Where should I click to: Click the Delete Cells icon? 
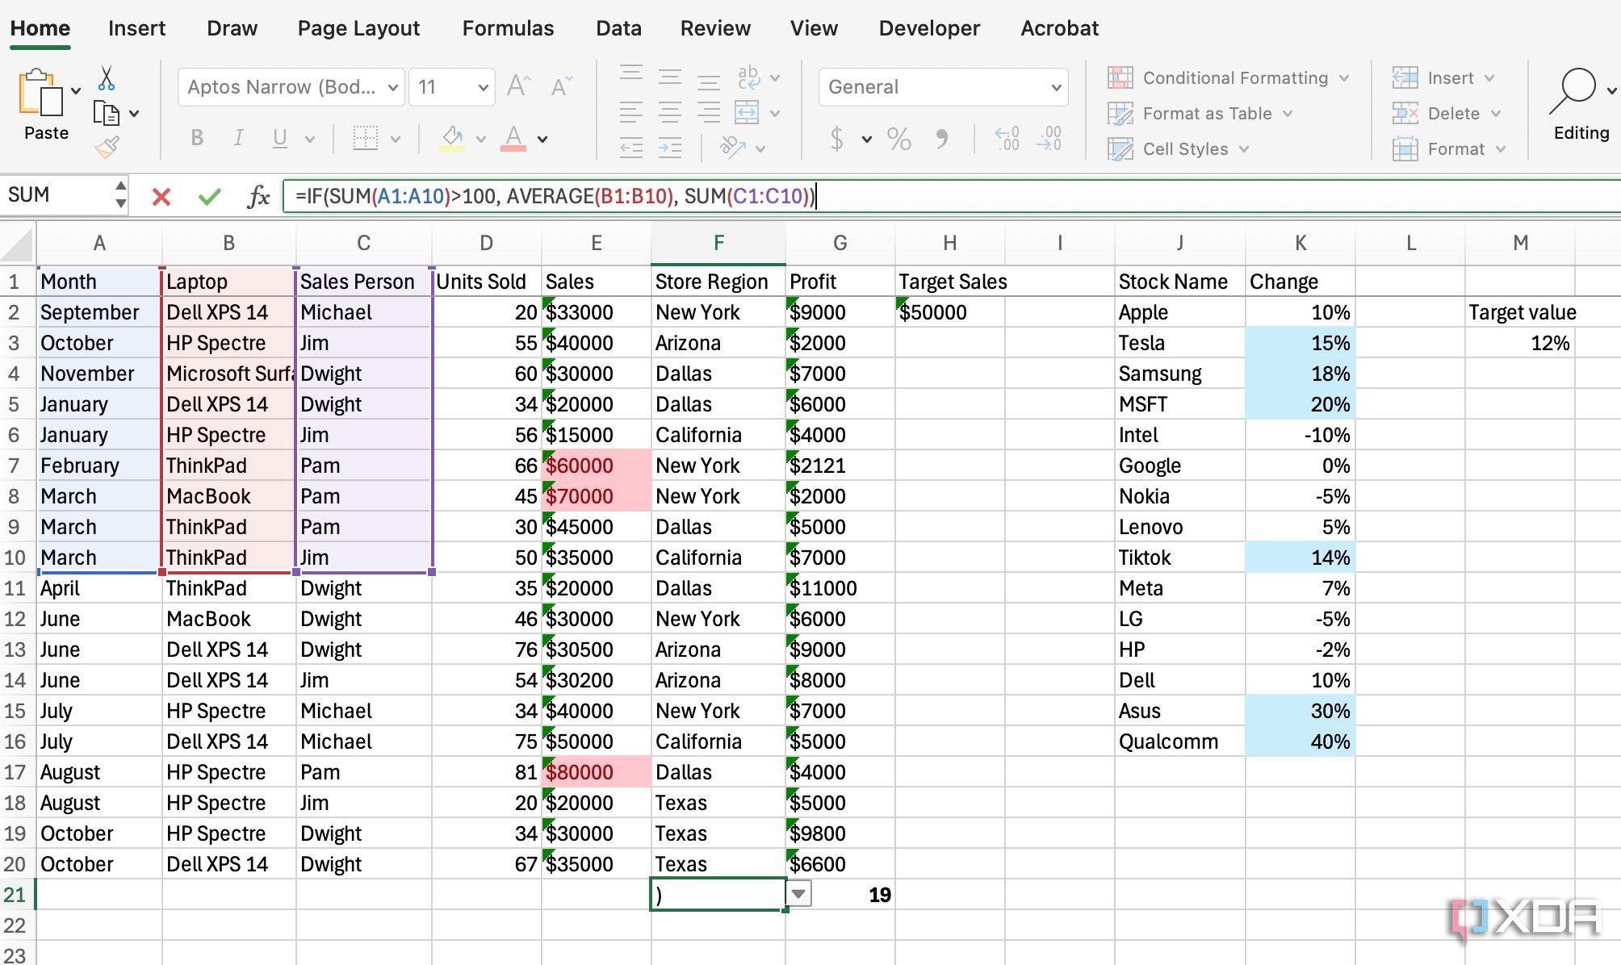click(x=1403, y=111)
